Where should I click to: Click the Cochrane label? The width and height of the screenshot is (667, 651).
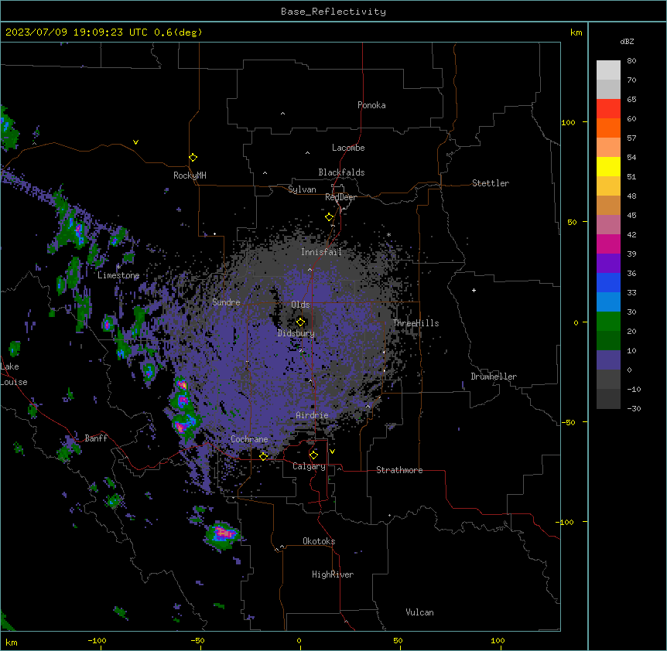point(249,439)
